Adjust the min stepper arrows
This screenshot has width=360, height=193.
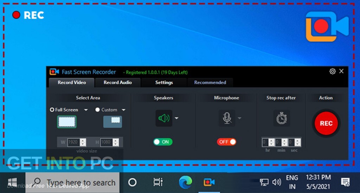[285, 142]
